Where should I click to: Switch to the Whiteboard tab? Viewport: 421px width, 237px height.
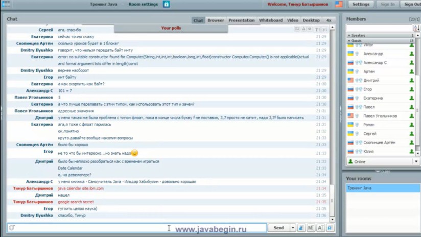point(270,20)
